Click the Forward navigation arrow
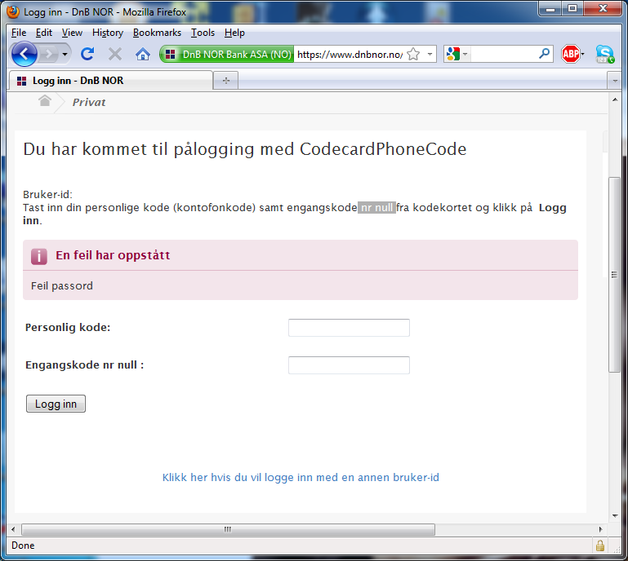The width and height of the screenshot is (628, 561). [x=49, y=54]
